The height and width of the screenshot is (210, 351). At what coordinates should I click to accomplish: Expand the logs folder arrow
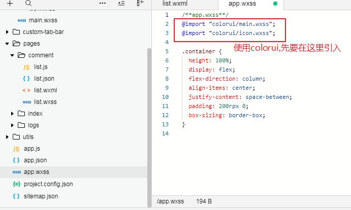12,125
